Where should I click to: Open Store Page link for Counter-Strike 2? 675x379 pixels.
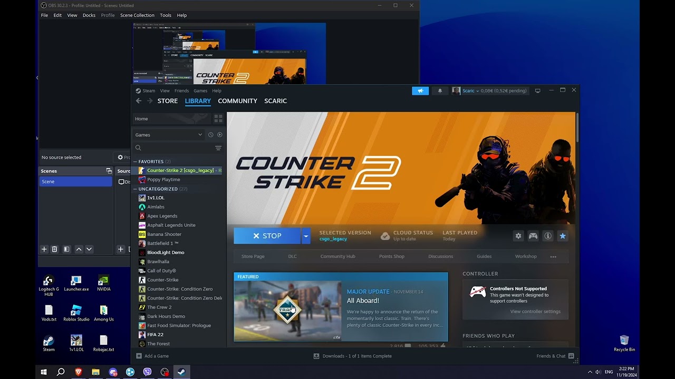coord(253,256)
